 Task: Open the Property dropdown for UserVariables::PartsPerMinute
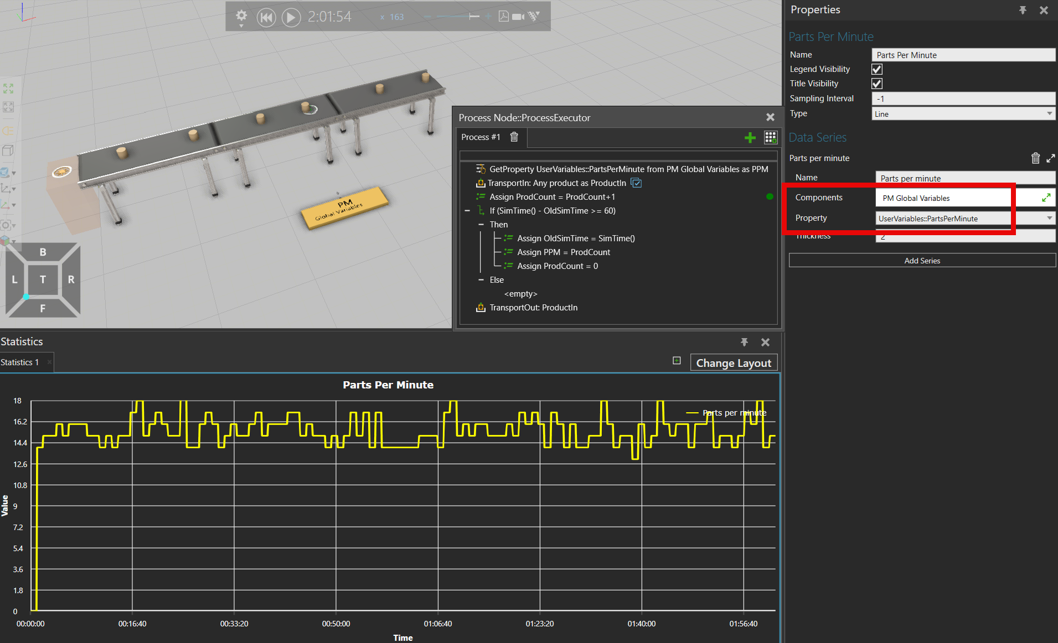(1049, 219)
